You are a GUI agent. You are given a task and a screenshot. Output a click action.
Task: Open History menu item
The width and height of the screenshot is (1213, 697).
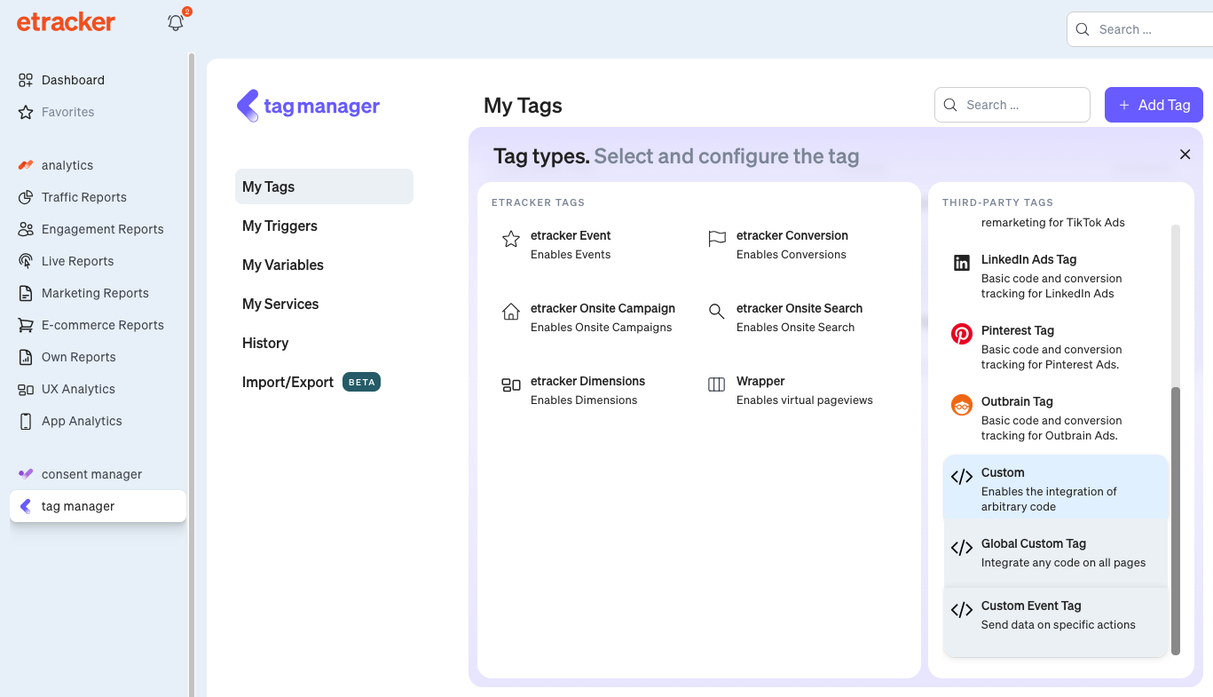click(x=324, y=343)
